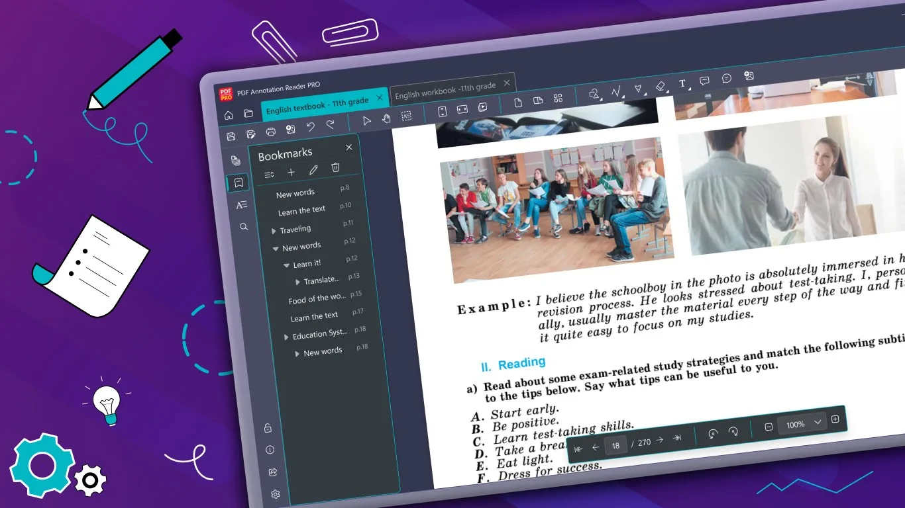
Task: Click the page number field showing 18
Action: coord(615,445)
